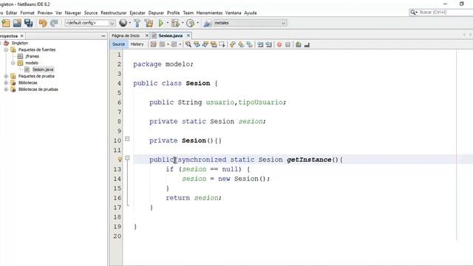Collapse code fold on line 10
The image size is (473, 266).
point(127,139)
